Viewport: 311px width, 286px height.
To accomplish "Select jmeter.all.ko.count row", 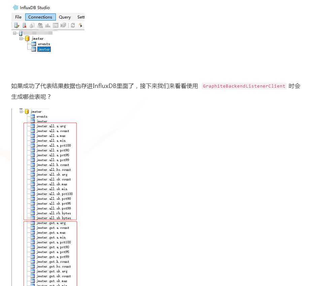I will tap(54, 170).
